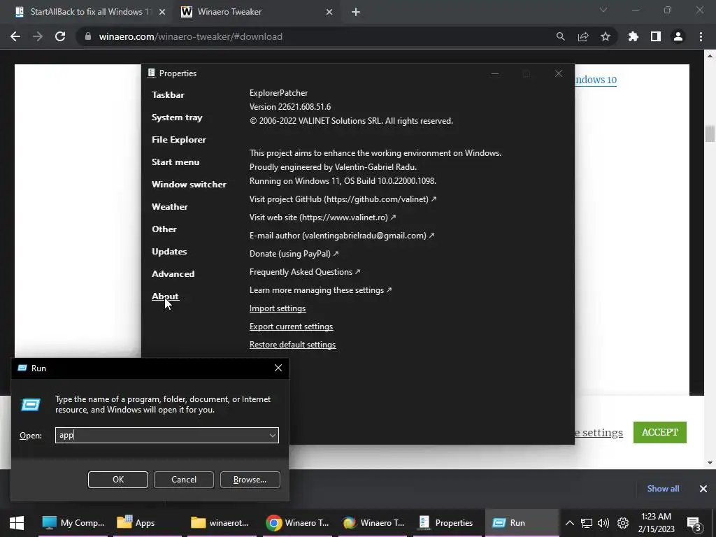
Task: Click OK in the Run dialog
Action: click(118, 480)
